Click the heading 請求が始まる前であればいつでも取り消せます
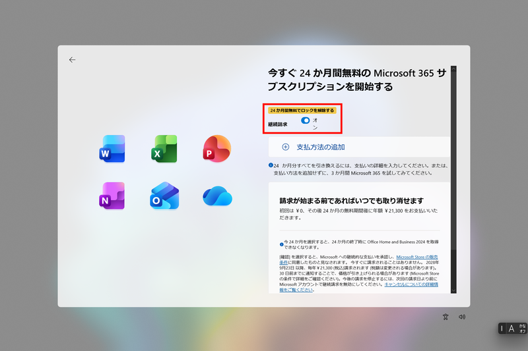 click(x=352, y=200)
